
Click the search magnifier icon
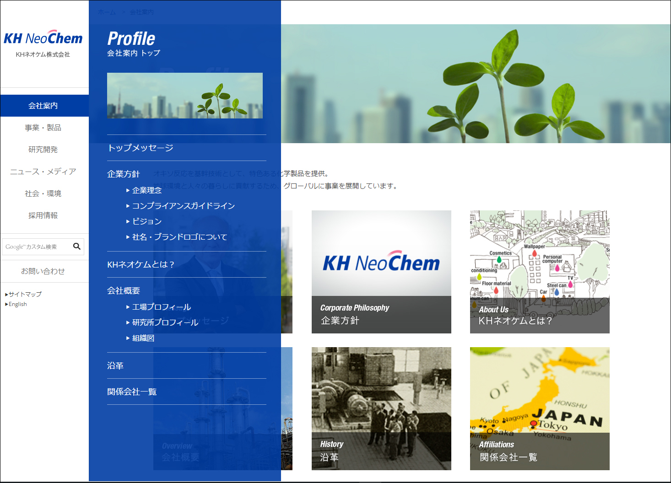point(77,246)
